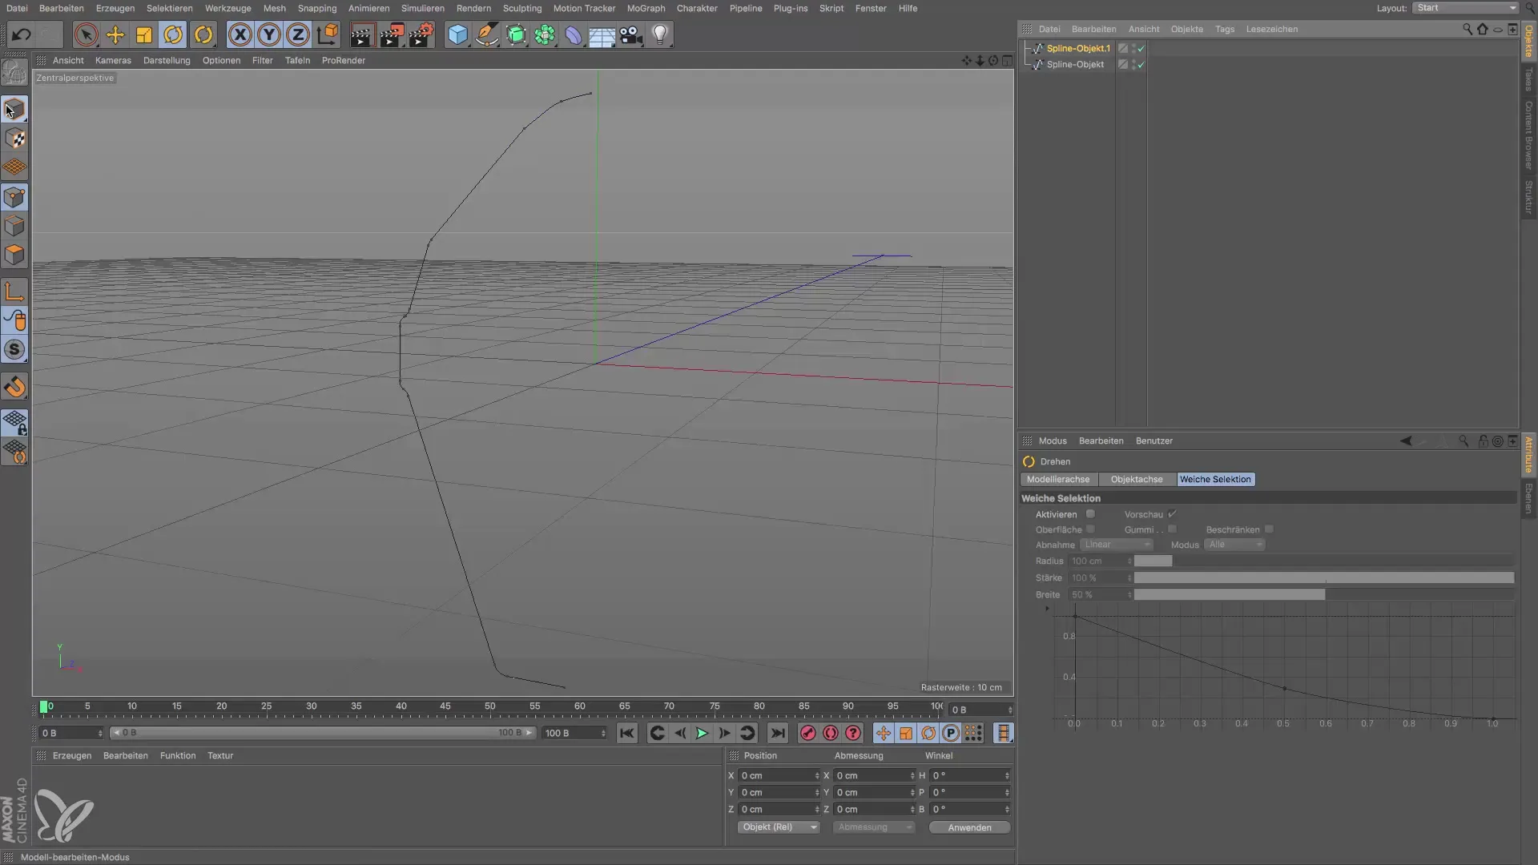Screen dimensions: 1538x865
Task: Click the Position X input field
Action: [x=778, y=776]
